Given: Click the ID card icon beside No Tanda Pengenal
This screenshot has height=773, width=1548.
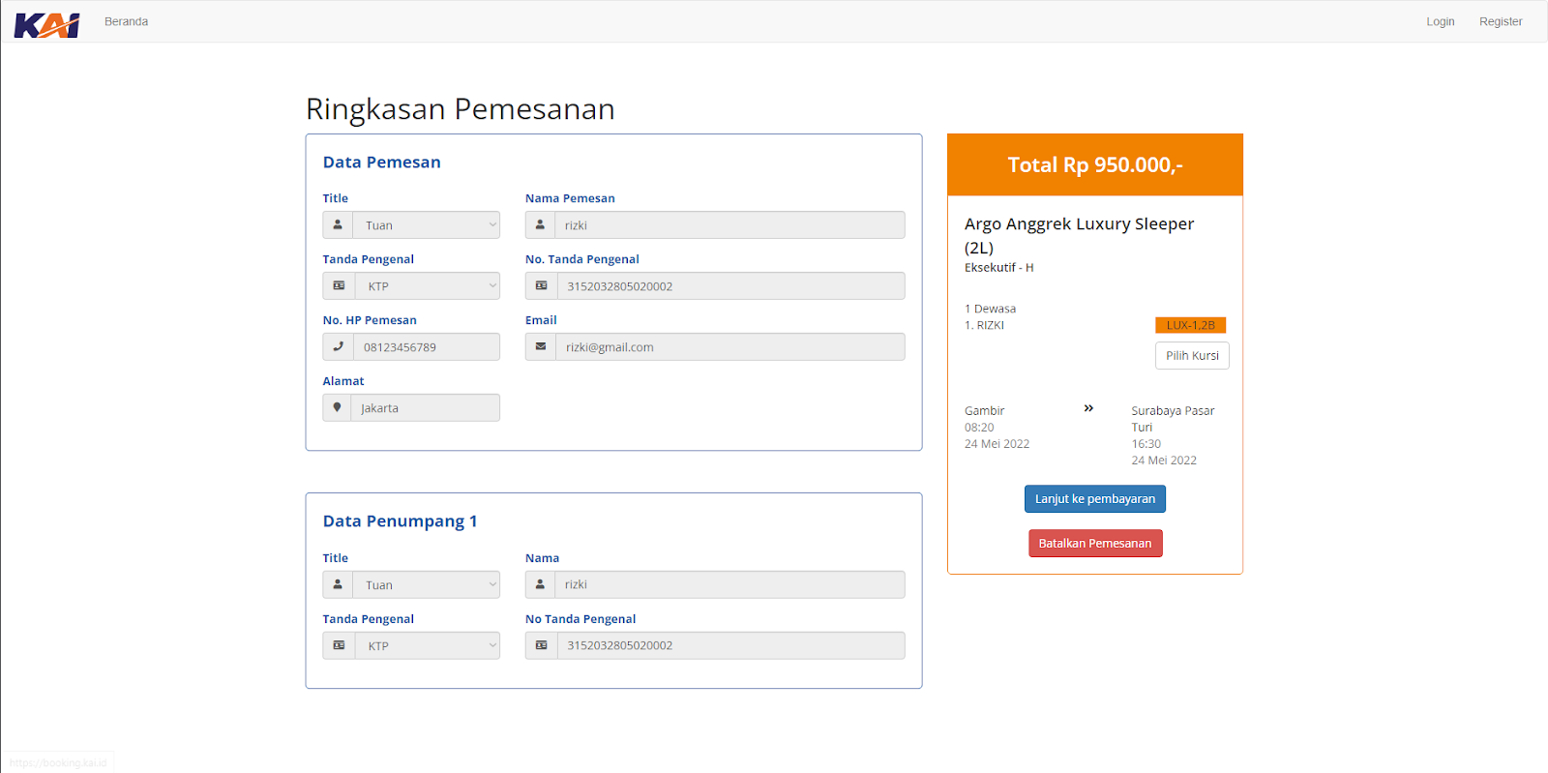Looking at the screenshot, I should pyautogui.click(x=541, y=645).
